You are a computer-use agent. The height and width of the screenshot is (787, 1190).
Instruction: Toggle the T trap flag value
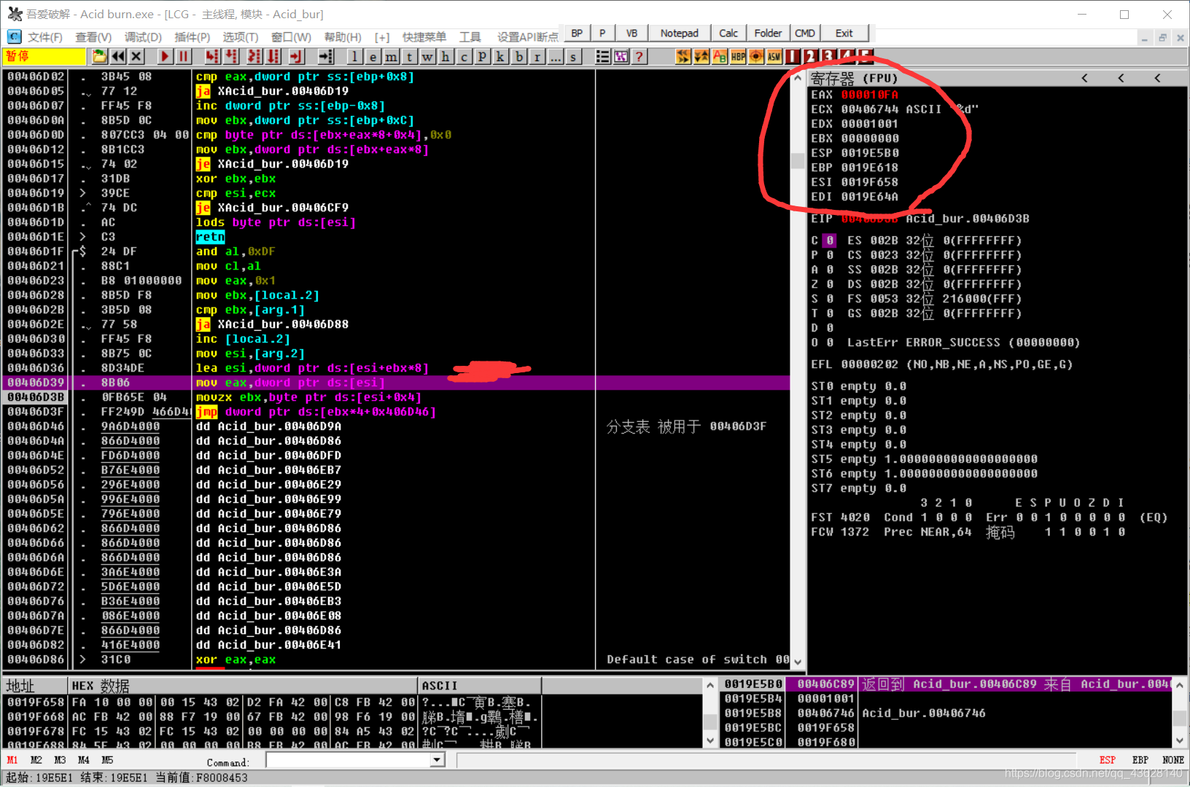pyautogui.click(x=830, y=313)
